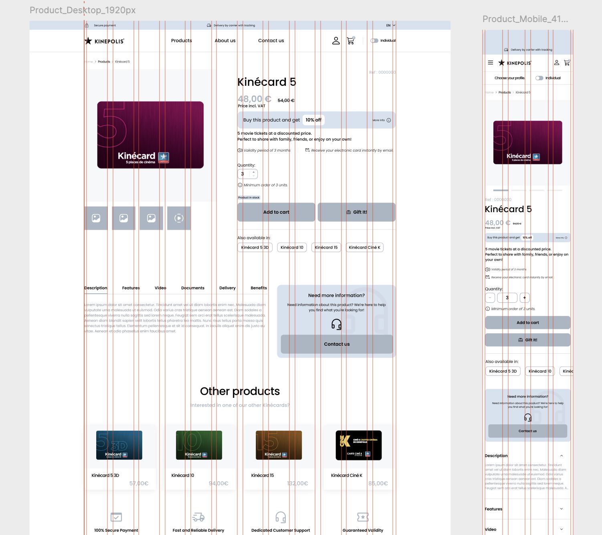Screen dimensions: 602x535
Task: Click Add to cart in the mobile frame
Action: pyautogui.click(x=528, y=322)
